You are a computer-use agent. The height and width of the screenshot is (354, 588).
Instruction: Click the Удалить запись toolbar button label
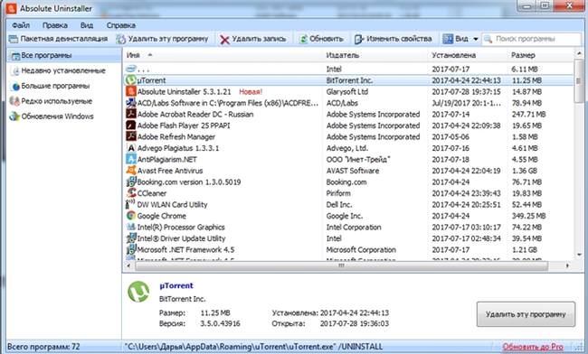259,39
